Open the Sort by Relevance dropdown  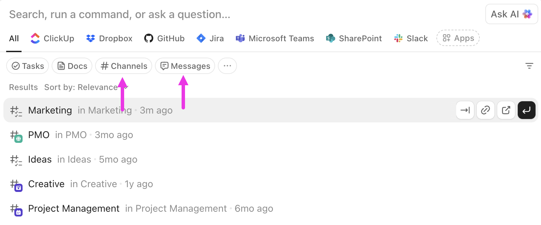tap(85, 87)
